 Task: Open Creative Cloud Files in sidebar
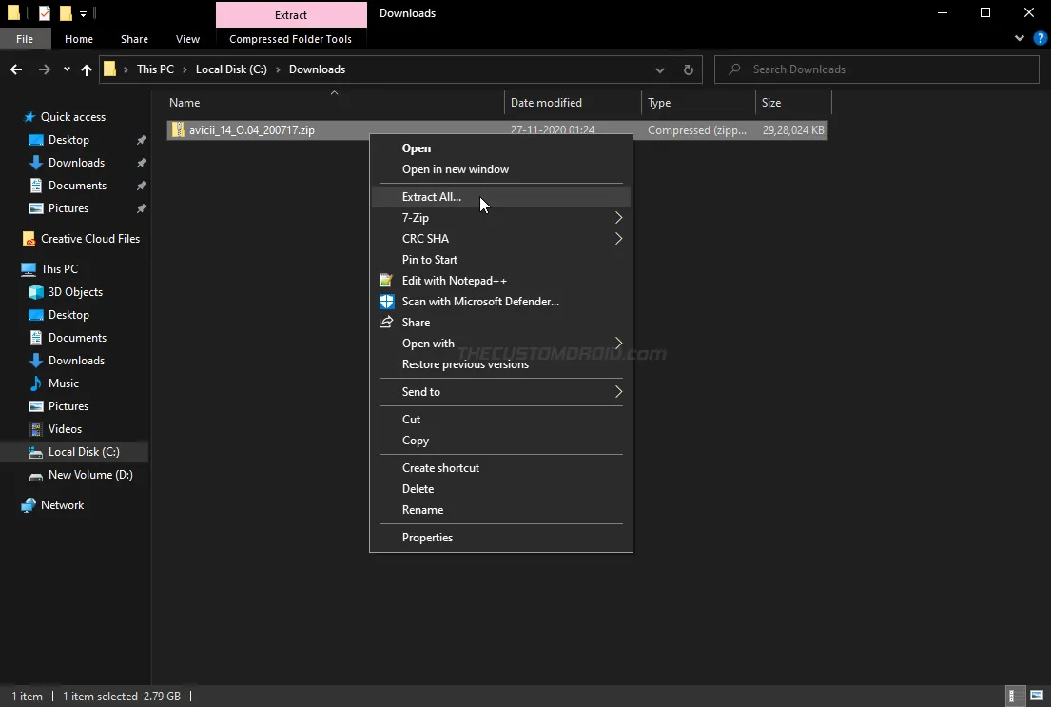pos(89,239)
